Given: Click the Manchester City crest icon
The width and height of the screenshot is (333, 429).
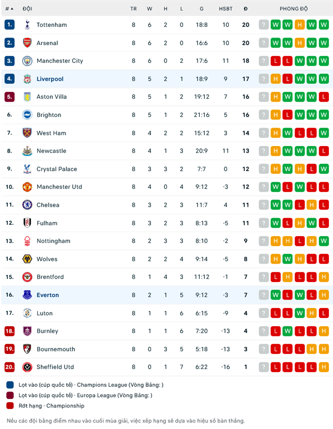Looking at the screenshot, I should [27, 61].
